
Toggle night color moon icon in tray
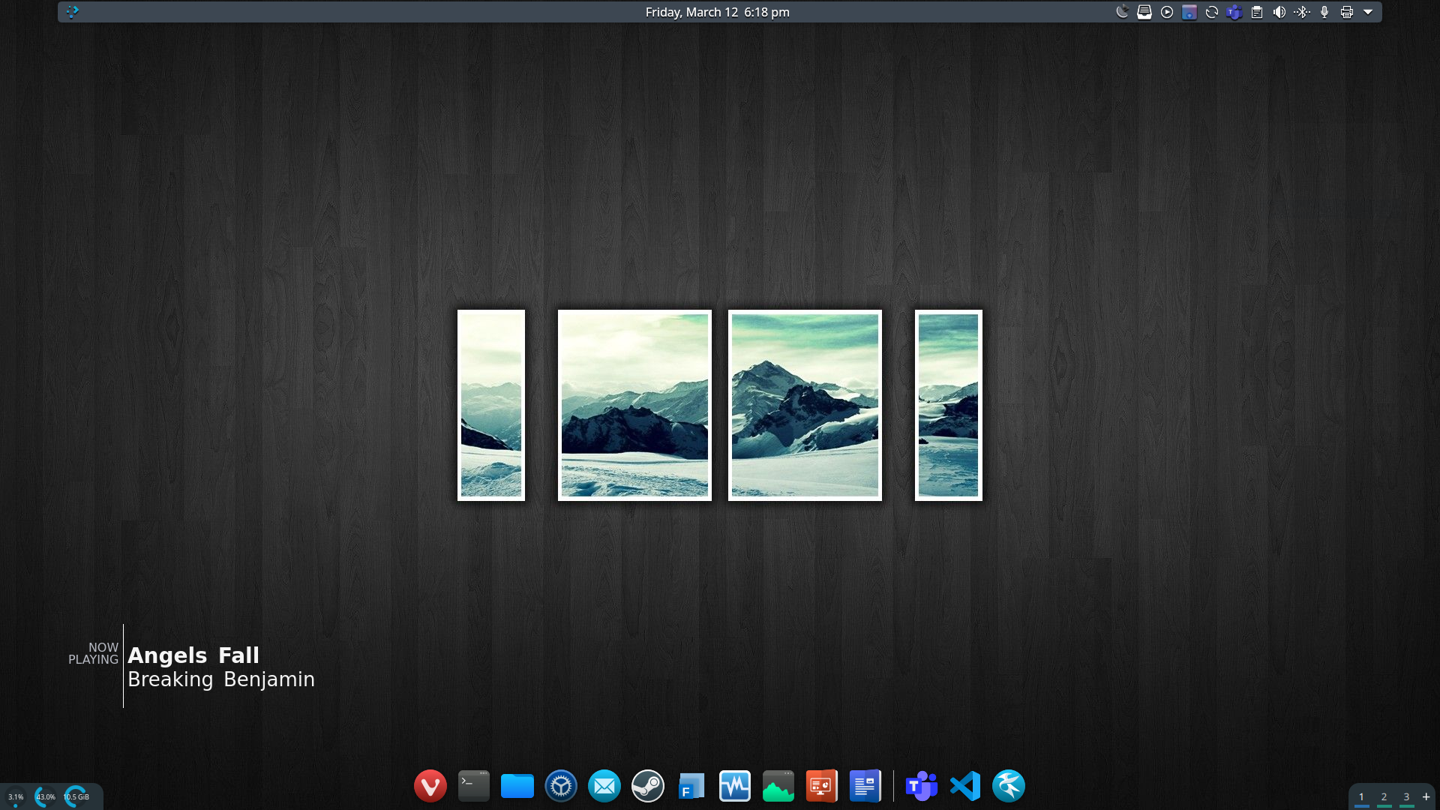click(x=1122, y=12)
